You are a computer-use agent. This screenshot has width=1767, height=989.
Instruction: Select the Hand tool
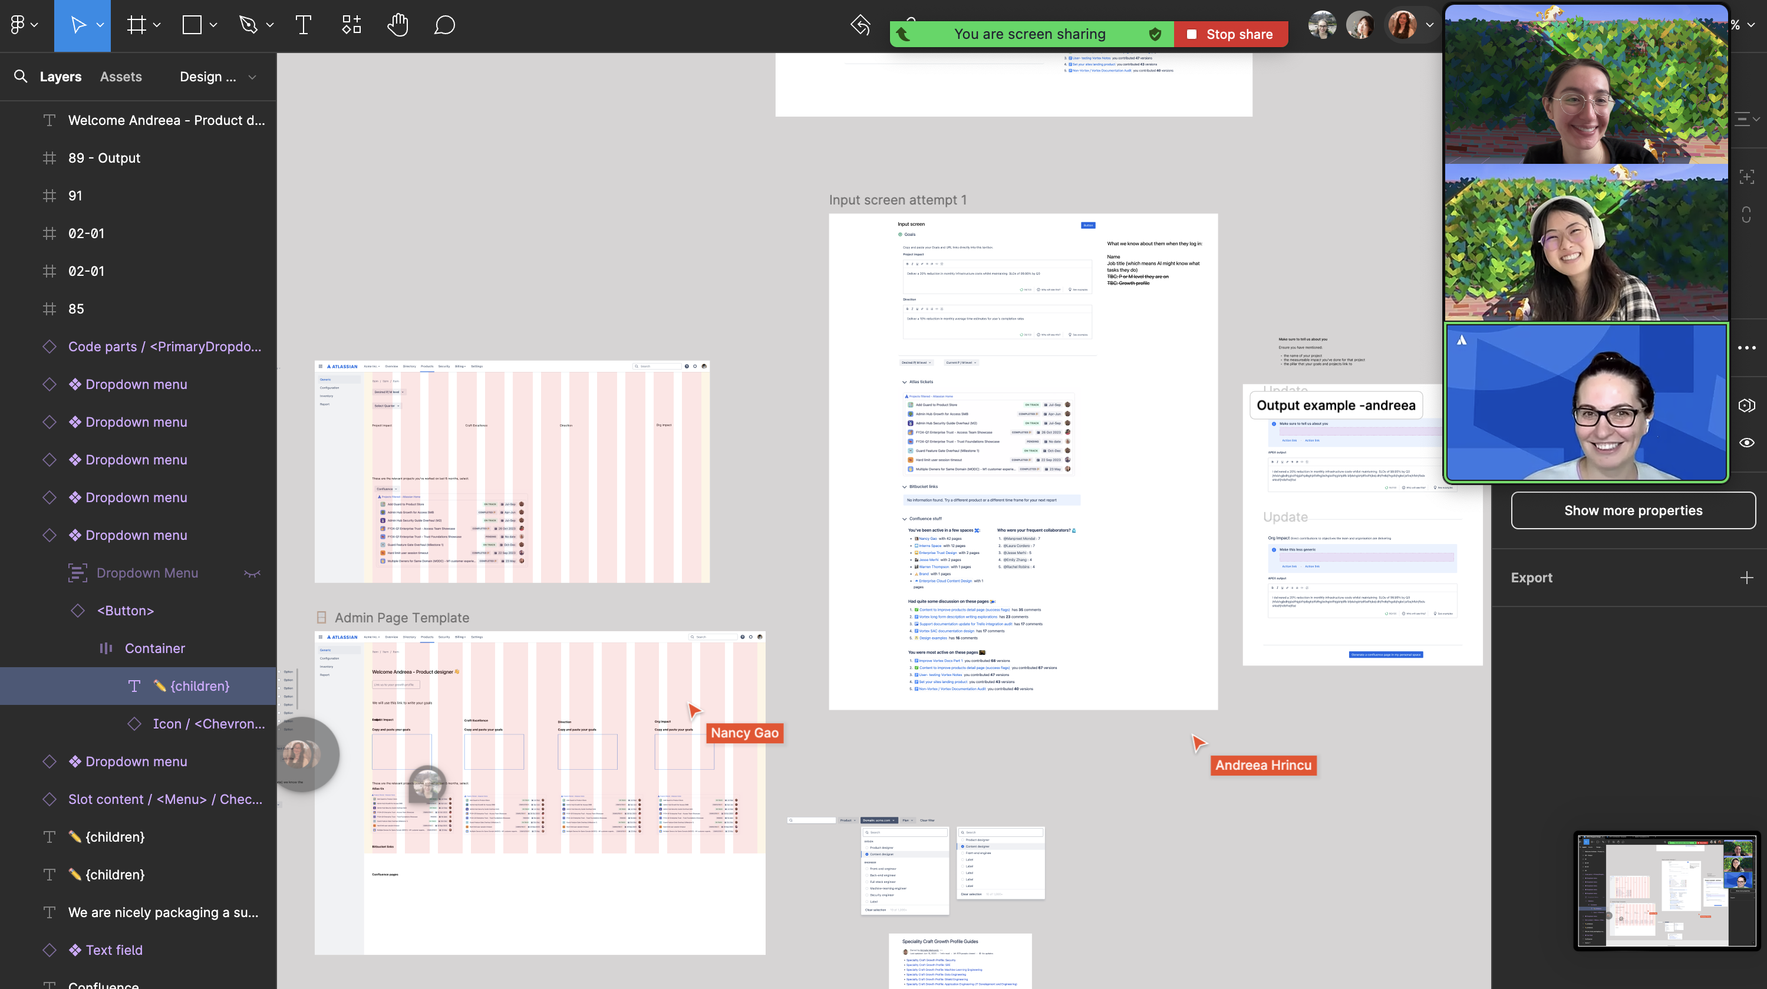pyautogui.click(x=397, y=25)
